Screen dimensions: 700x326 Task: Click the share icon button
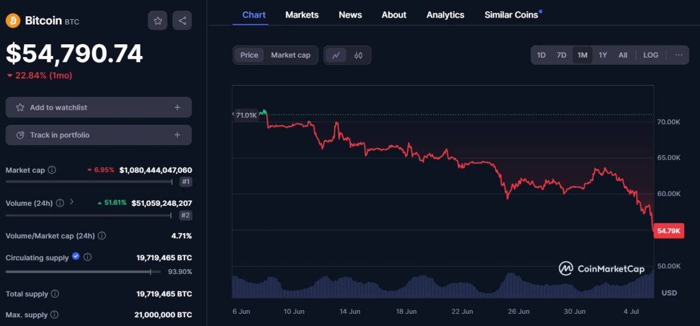click(x=182, y=21)
